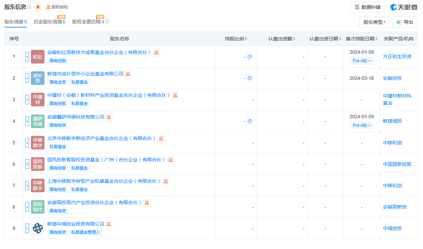
Task: Click structure icon beside 北京中移数字新经济
Action: pyautogui.click(x=161, y=139)
